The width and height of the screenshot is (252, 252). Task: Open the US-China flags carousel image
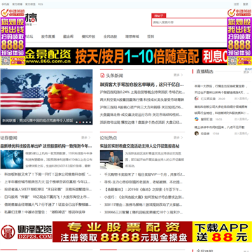click(46, 97)
